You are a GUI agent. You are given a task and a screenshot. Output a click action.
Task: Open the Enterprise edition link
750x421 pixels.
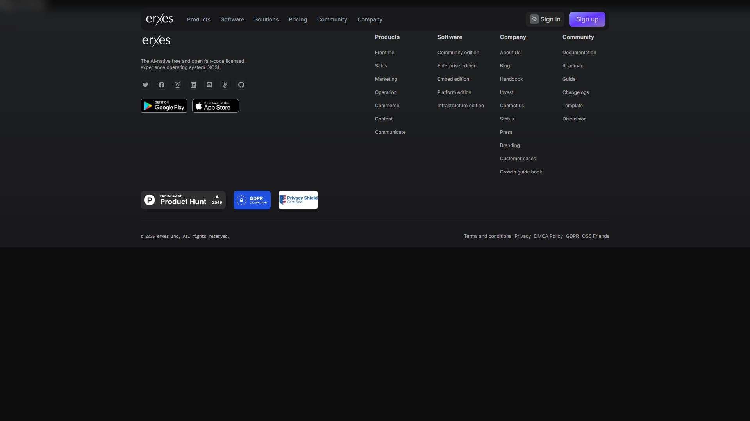pos(457,66)
